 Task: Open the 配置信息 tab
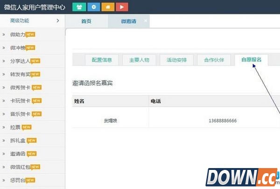pos(102,60)
